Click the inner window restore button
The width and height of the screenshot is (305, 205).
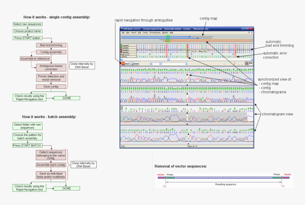(249, 33)
